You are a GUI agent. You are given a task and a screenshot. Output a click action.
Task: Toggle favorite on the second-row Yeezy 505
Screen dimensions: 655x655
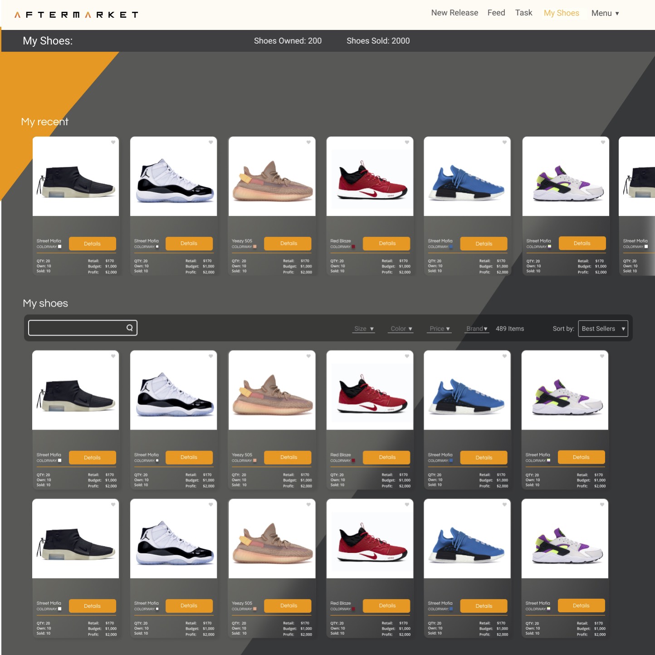point(309,356)
